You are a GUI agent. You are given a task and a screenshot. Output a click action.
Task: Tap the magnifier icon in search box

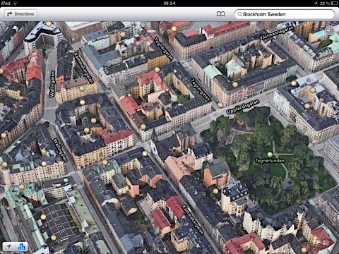coord(239,14)
